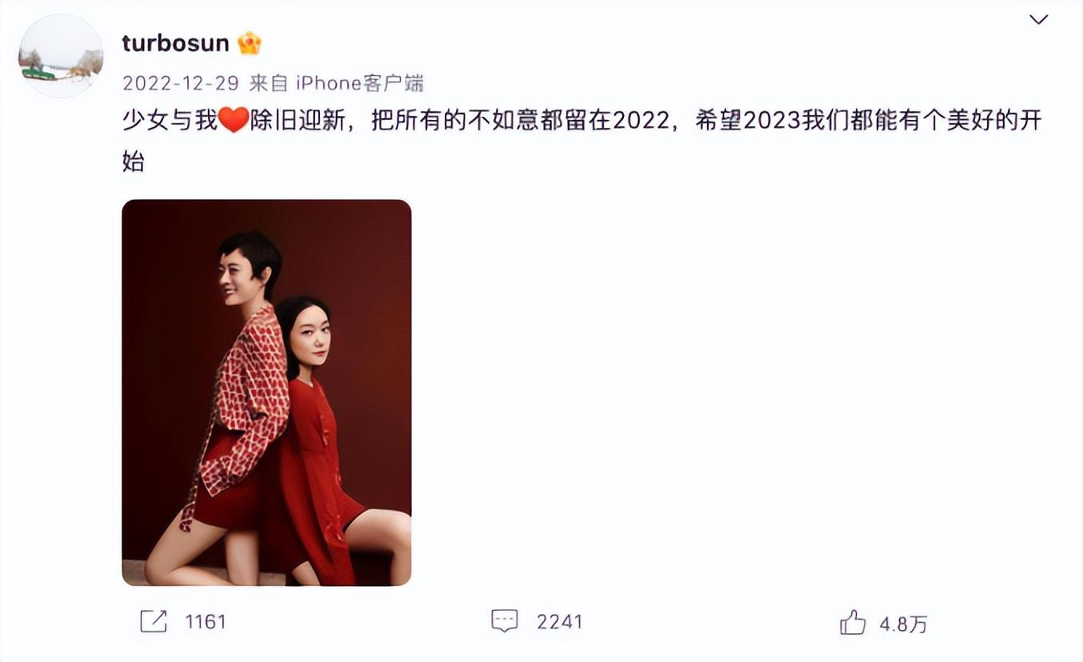The width and height of the screenshot is (1083, 662).
Task: Expand the post options chevron arrow
Action: tap(1038, 20)
